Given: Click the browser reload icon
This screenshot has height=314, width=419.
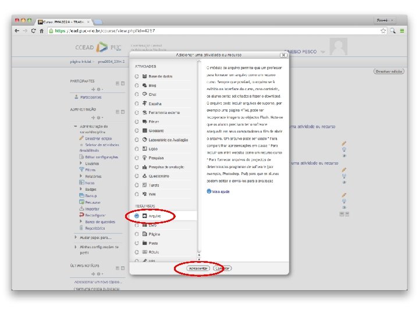Looking at the screenshot, I should pyautogui.click(x=33, y=31).
